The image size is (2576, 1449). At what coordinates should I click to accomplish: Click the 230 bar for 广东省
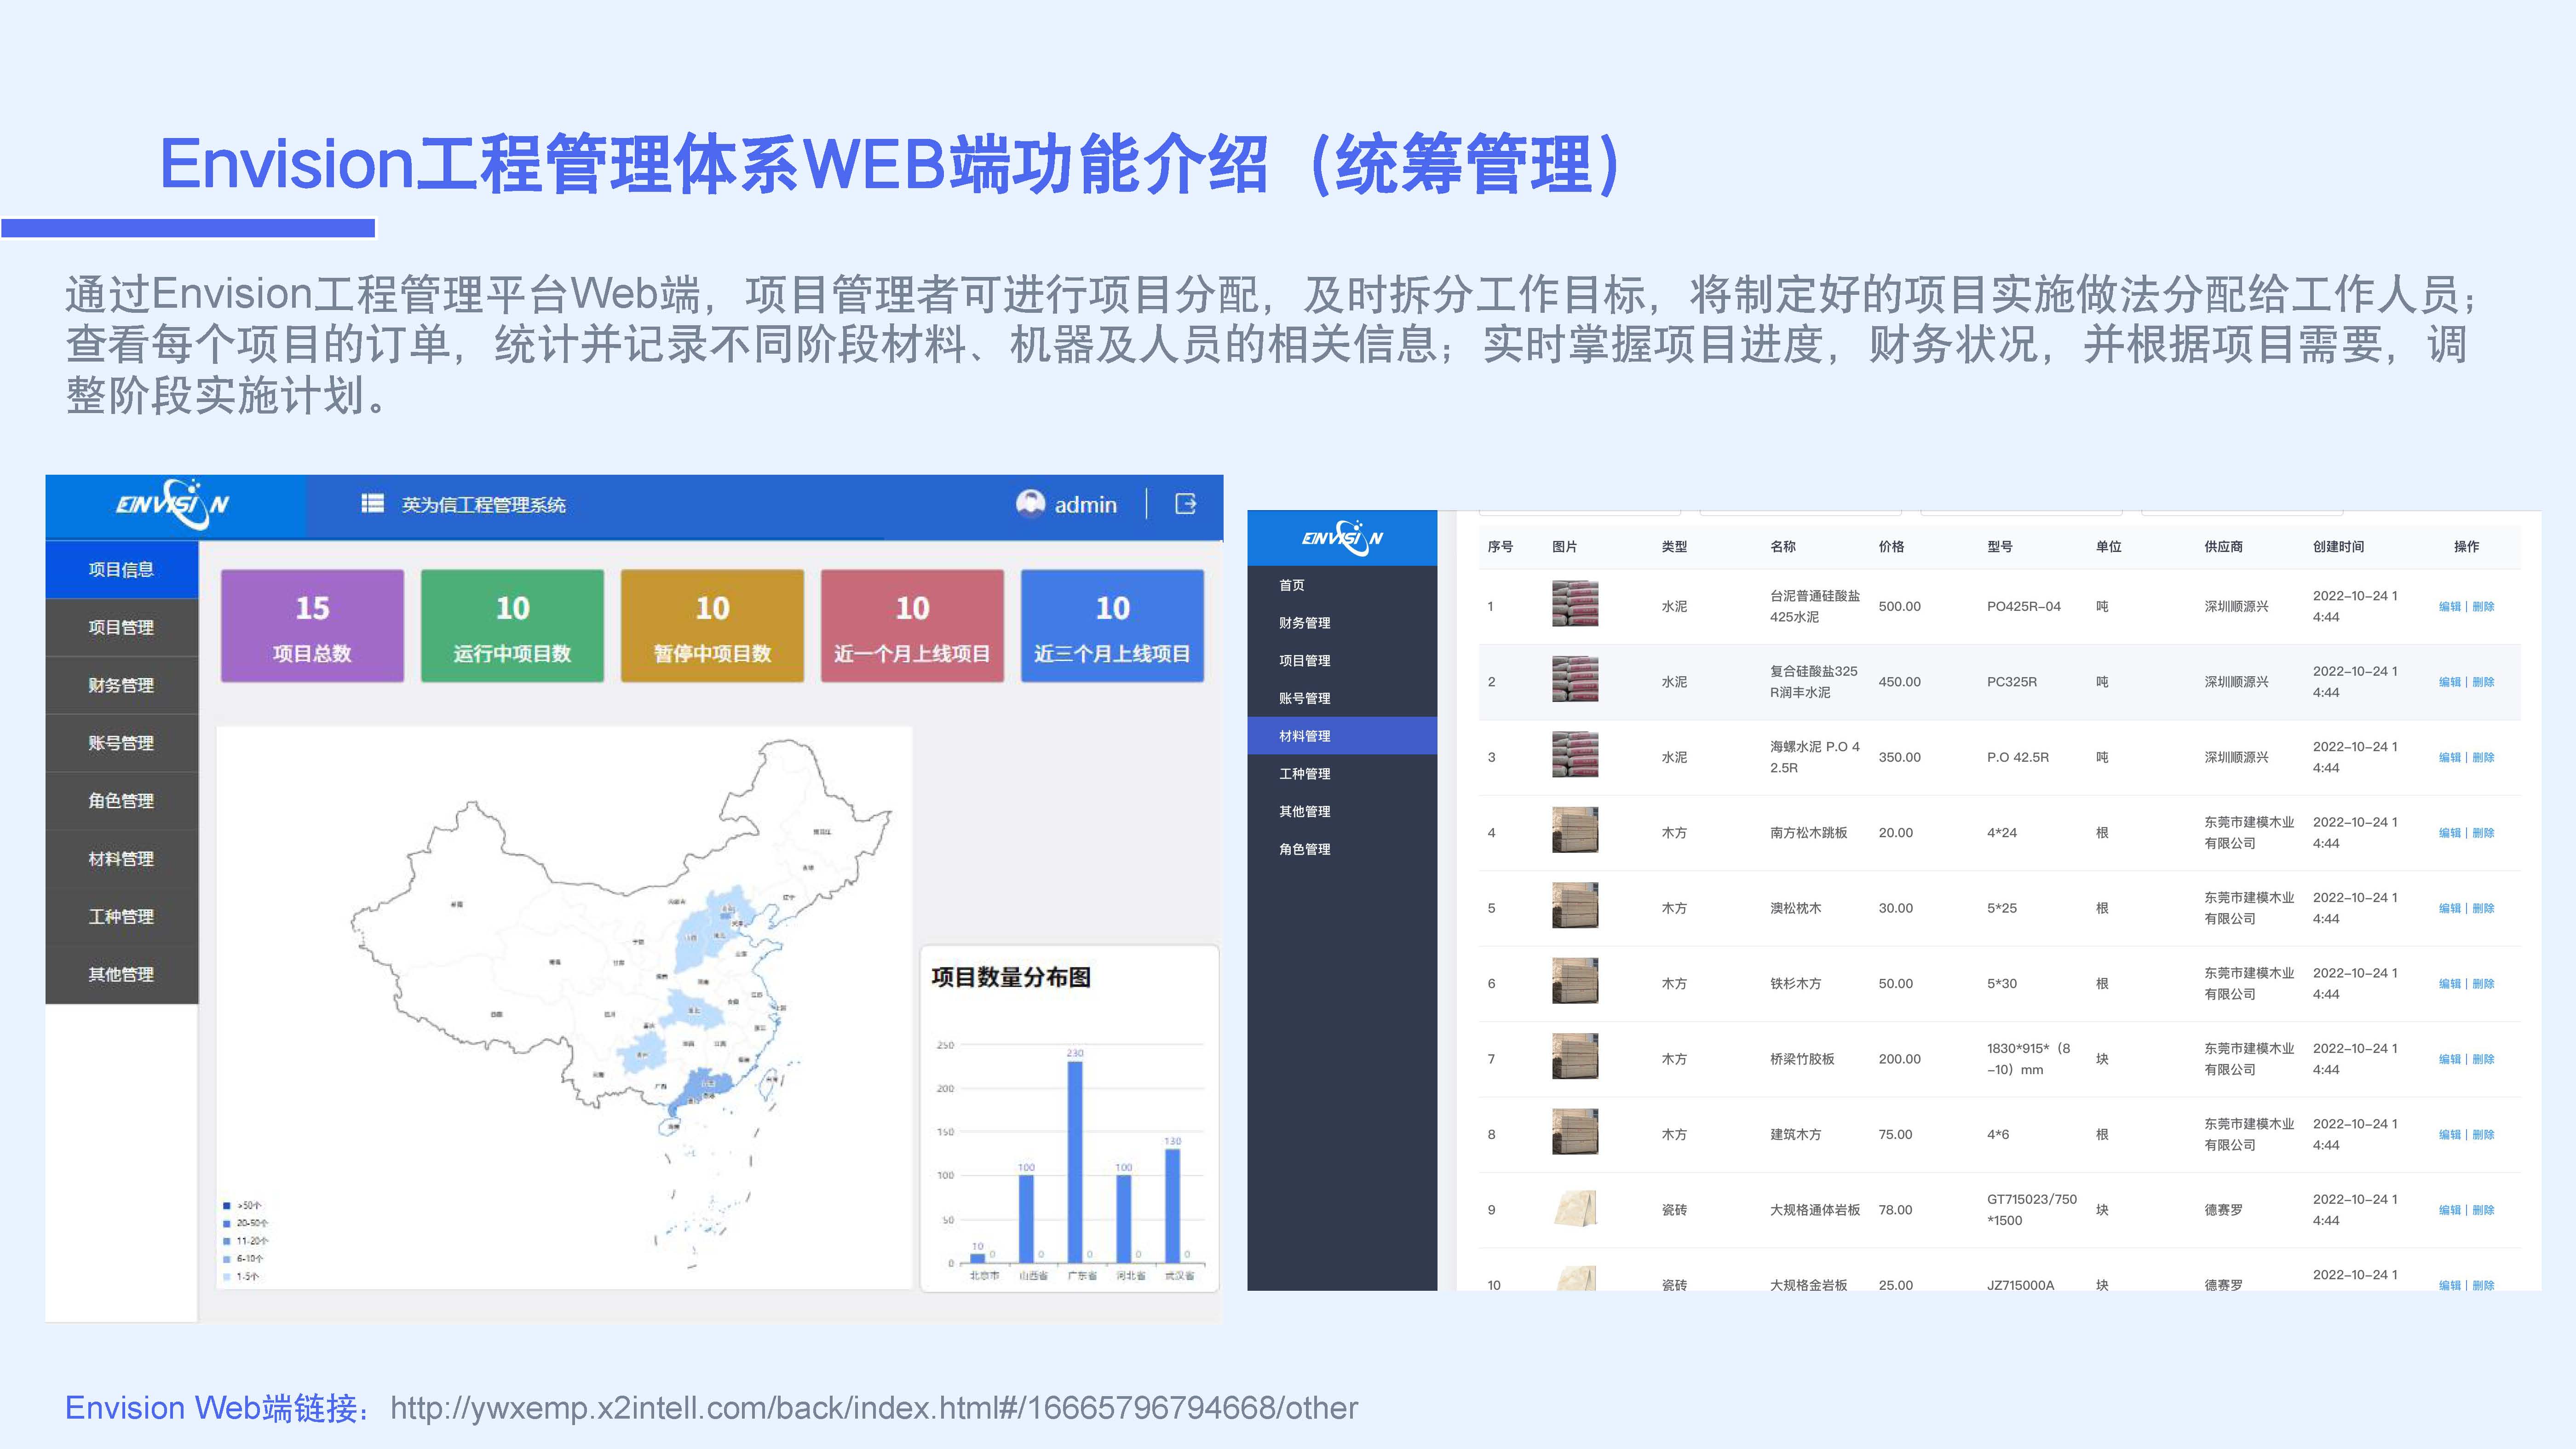pyautogui.click(x=1075, y=1162)
